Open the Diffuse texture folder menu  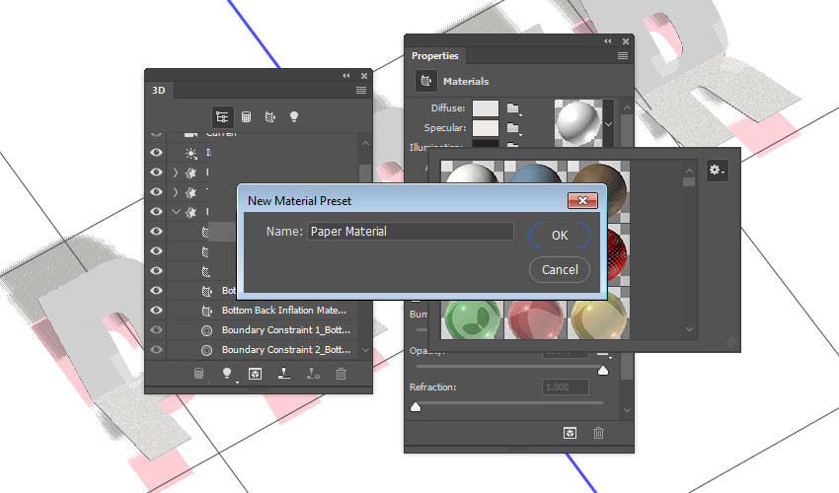(513, 108)
